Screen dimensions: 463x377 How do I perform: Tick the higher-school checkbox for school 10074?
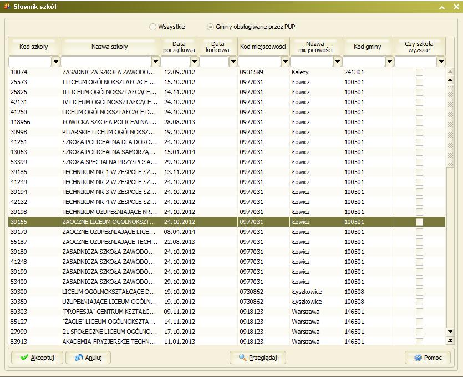(419, 72)
